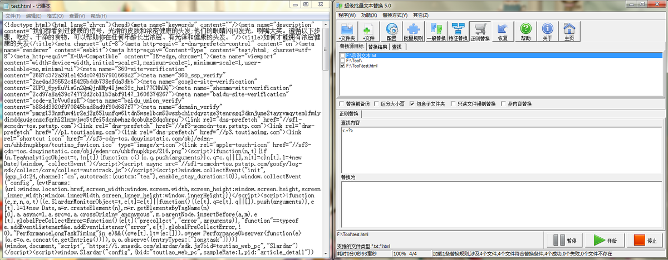Select F:\示例文本.txt list row
The image size is (668, 260).
coord(500,56)
